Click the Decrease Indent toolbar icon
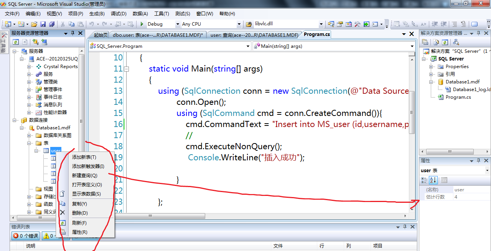Screen dimensions: 491x251 (x=435, y=24)
